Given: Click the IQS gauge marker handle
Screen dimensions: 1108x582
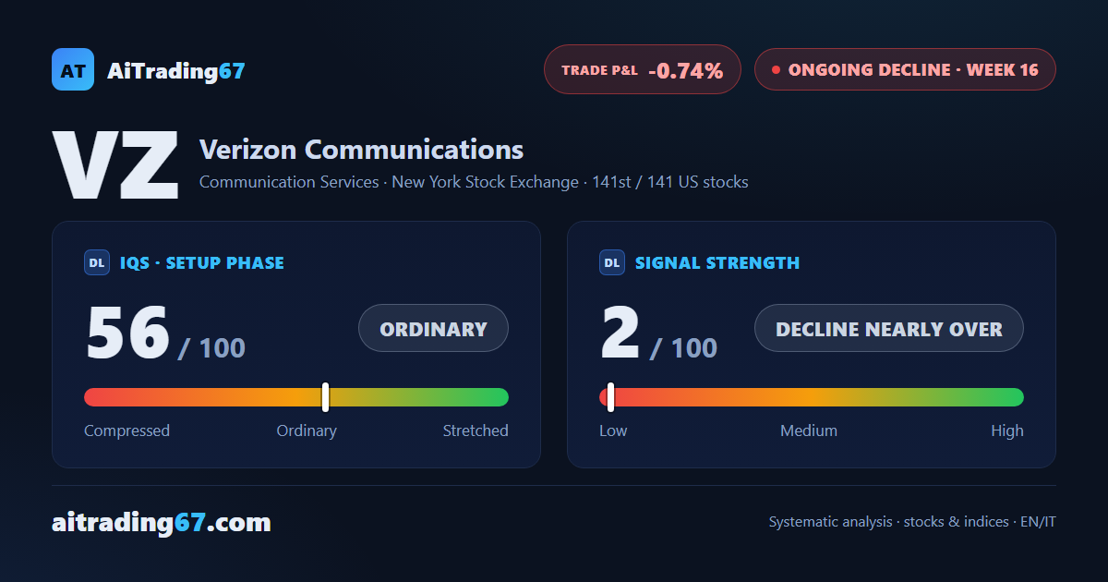Looking at the screenshot, I should click(x=325, y=397).
